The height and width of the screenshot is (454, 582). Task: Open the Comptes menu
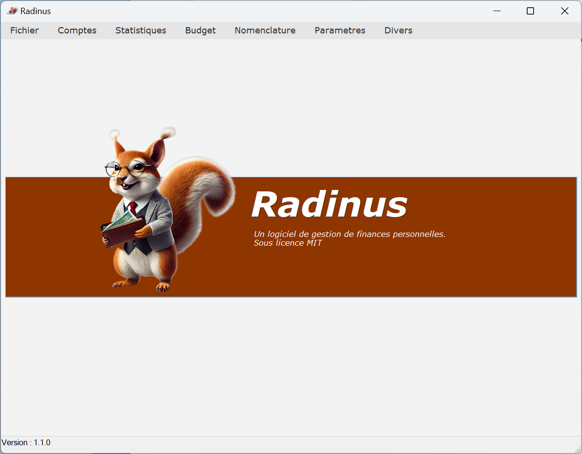(77, 30)
